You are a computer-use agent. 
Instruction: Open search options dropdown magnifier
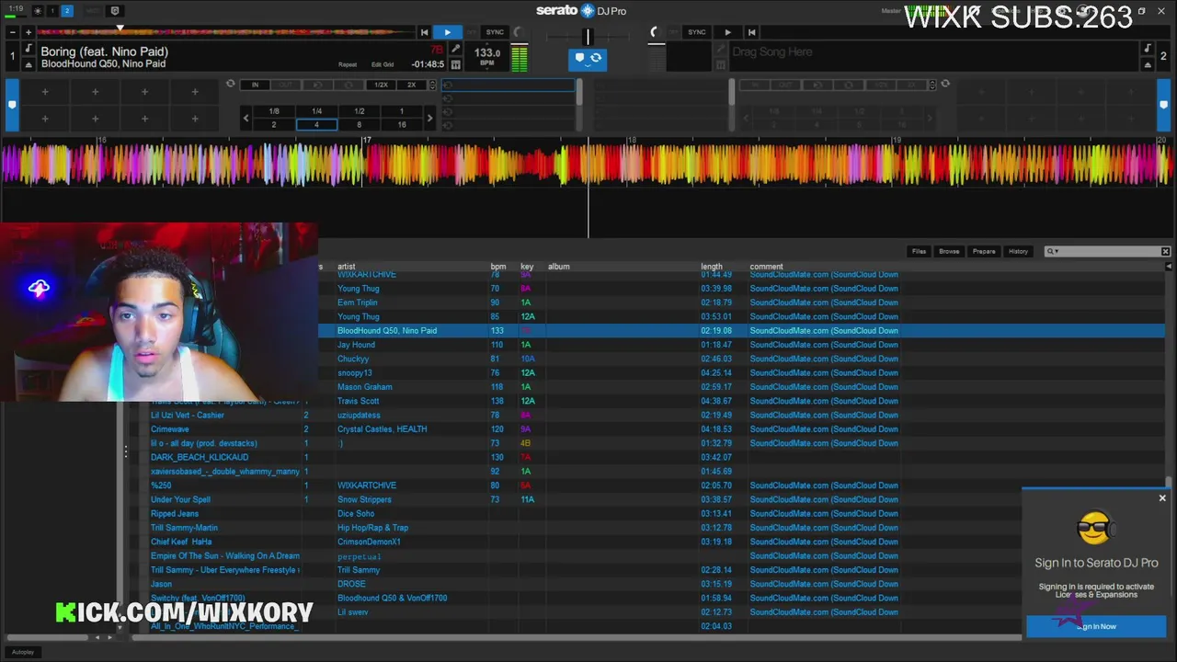[1052, 251]
